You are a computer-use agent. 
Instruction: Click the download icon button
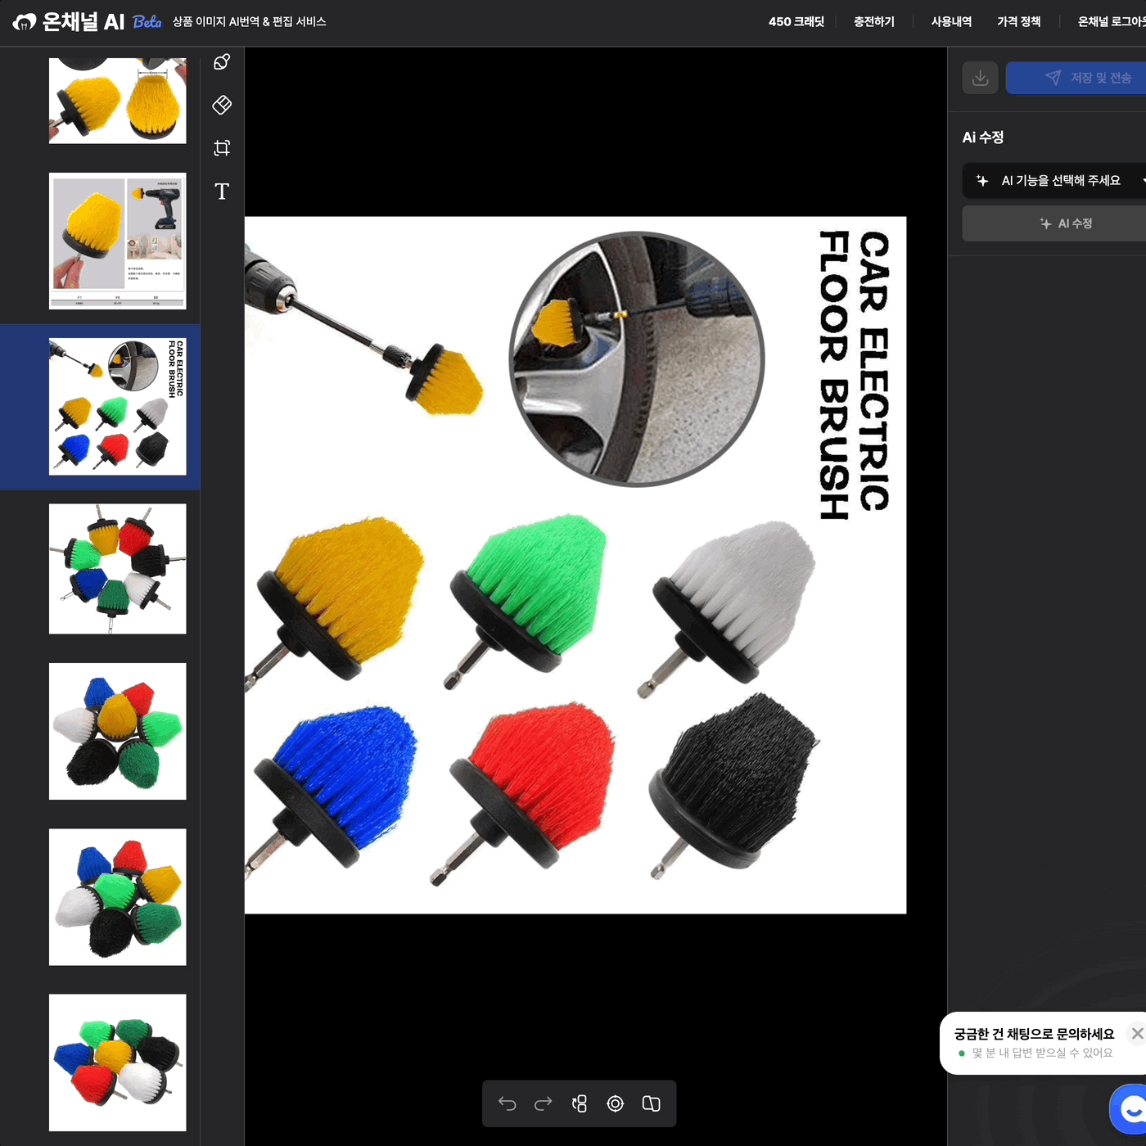point(980,78)
